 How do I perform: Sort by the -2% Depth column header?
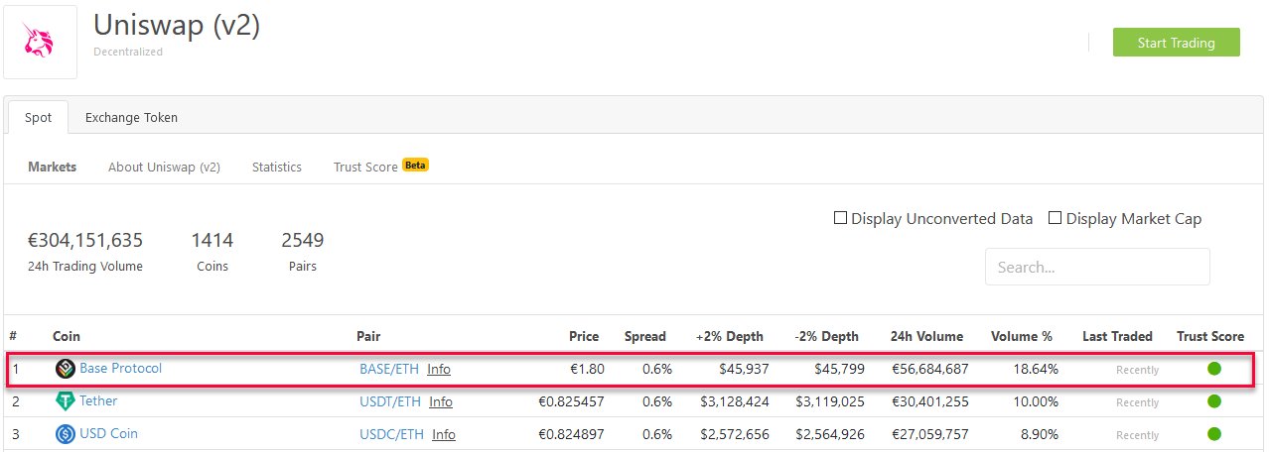(827, 336)
